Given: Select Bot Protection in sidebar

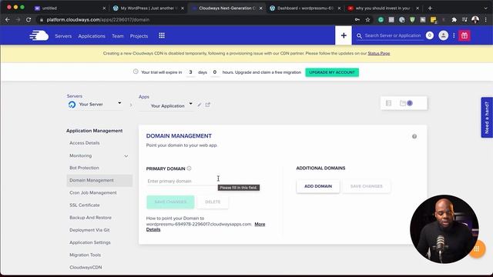Looking at the screenshot, I should coord(84,168).
